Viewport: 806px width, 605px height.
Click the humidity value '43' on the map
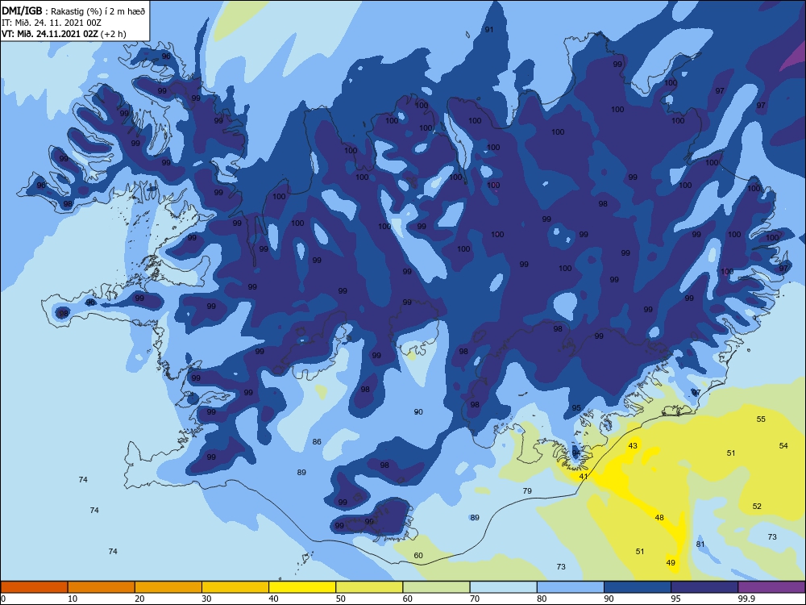click(633, 445)
